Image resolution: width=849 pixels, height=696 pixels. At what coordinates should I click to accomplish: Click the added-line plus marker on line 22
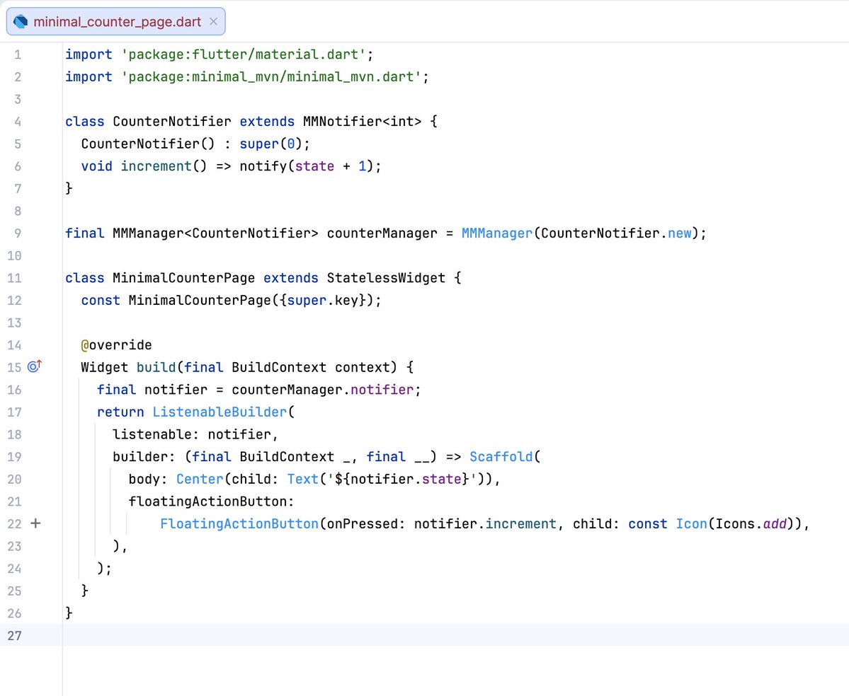tap(35, 523)
